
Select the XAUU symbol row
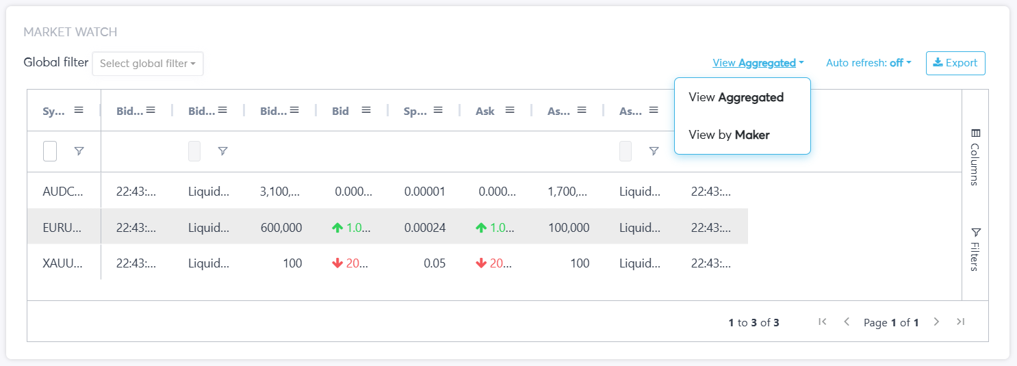(x=62, y=263)
